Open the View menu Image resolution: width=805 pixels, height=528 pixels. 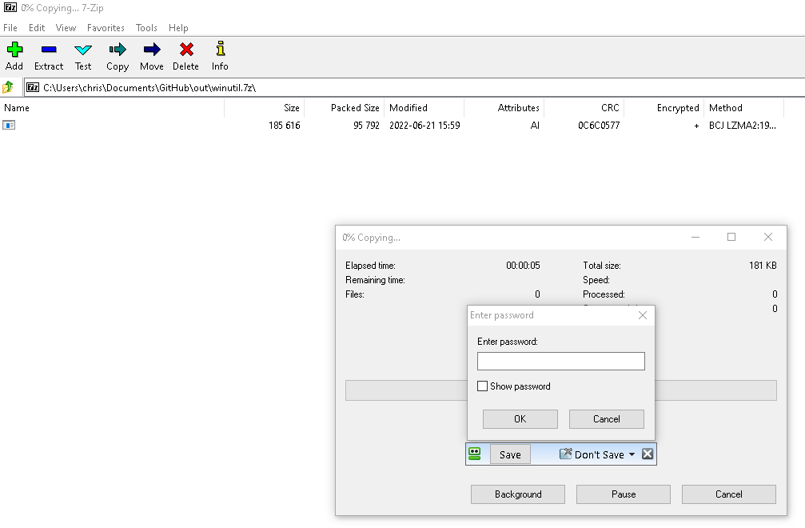click(x=66, y=28)
